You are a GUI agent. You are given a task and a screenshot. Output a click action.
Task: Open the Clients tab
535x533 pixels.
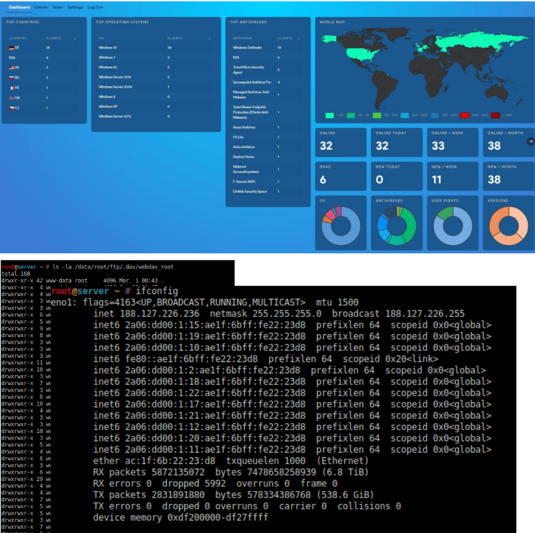point(41,8)
